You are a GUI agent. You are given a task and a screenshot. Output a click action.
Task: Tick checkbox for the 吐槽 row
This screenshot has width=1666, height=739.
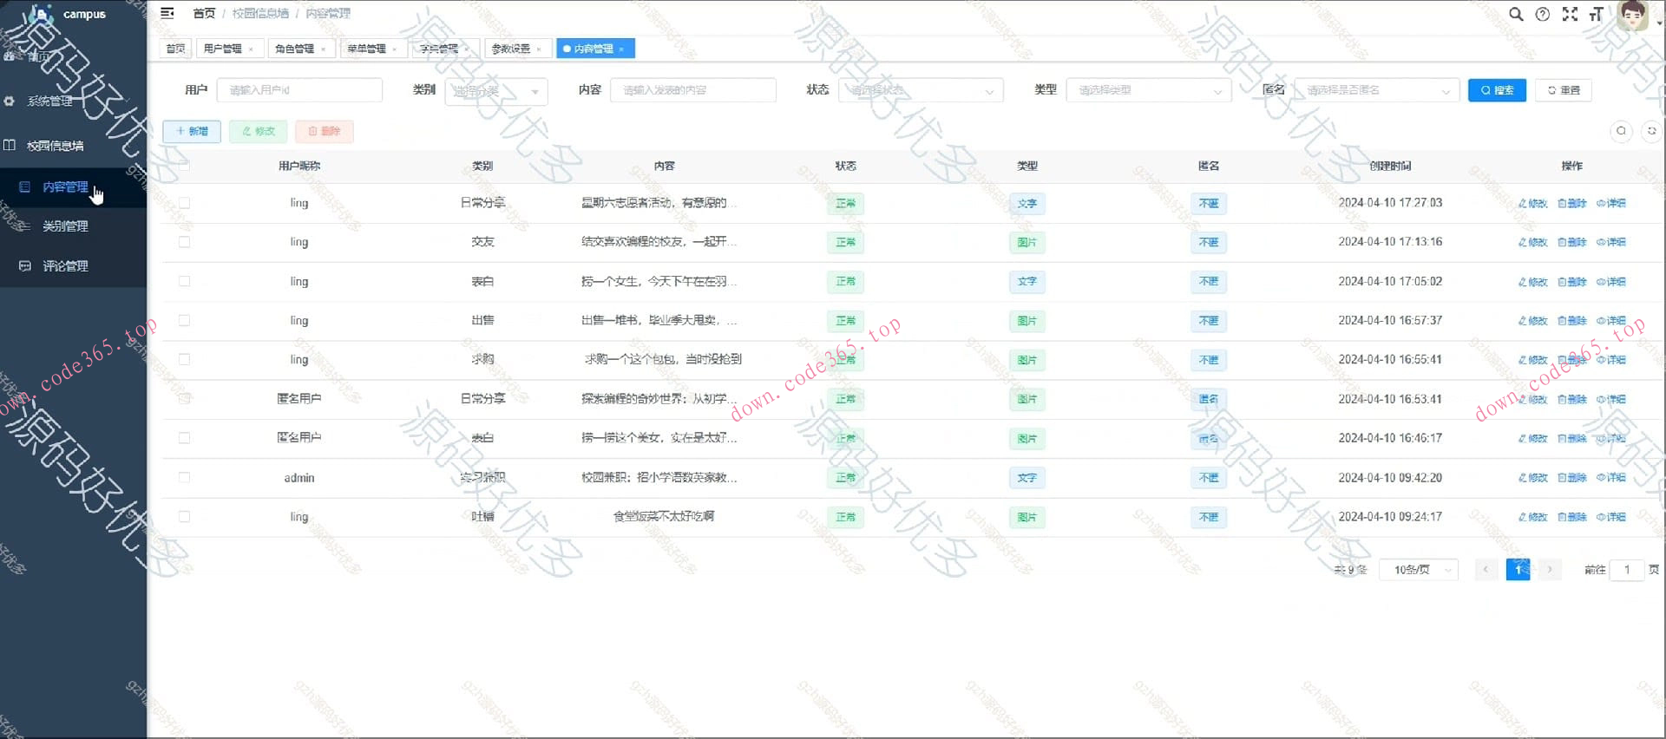coord(184,516)
